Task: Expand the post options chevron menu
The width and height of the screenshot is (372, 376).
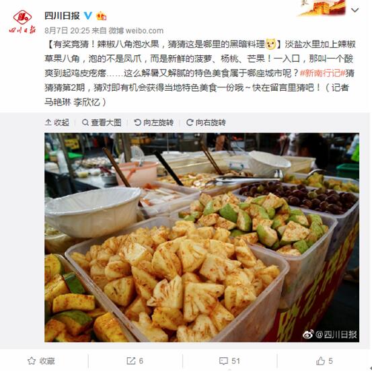Action: coord(355,10)
